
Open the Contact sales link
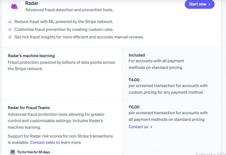(42, 142)
